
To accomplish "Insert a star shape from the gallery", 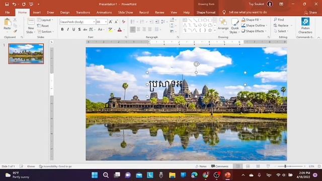I will coord(210,30).
